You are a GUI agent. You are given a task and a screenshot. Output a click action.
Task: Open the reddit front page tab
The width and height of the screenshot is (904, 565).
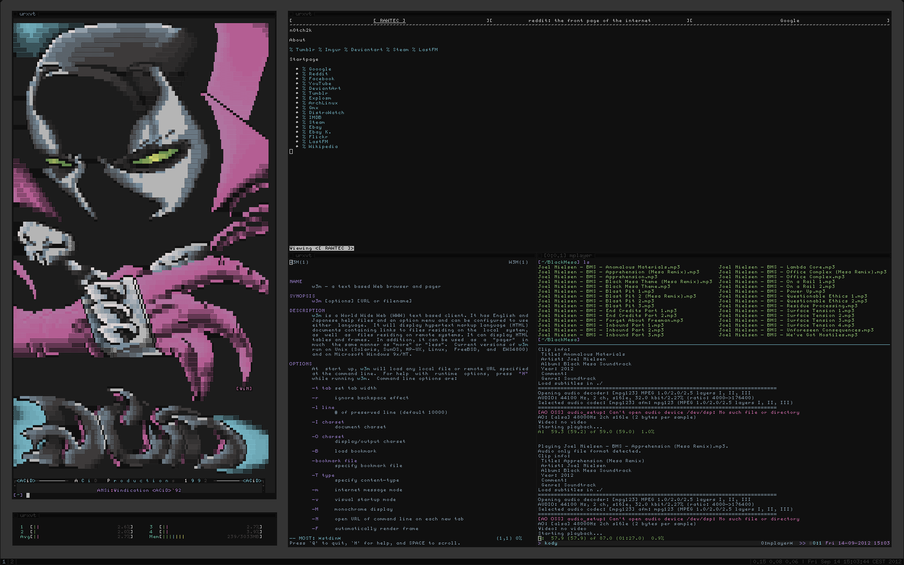coord(589,20)
